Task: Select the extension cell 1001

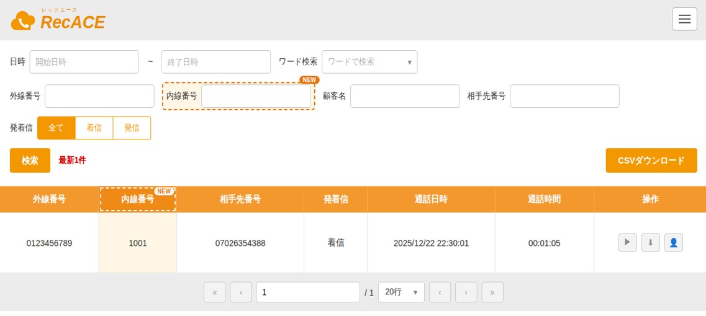Action: tap(138, 243)
